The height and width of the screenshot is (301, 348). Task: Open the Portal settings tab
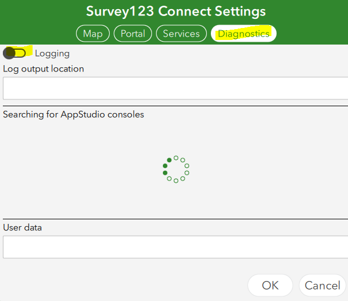click(133, 34)
